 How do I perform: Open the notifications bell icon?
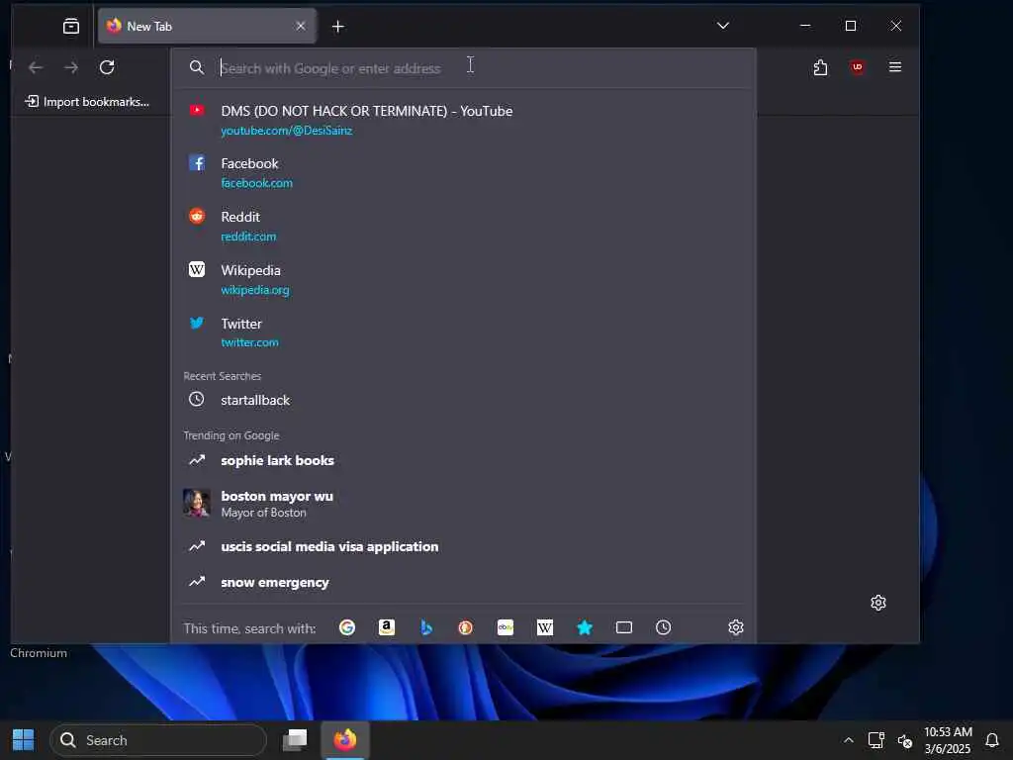(992, 740)
